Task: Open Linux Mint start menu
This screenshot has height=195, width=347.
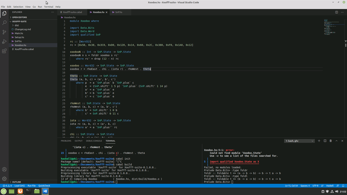Action: (4, 191)
